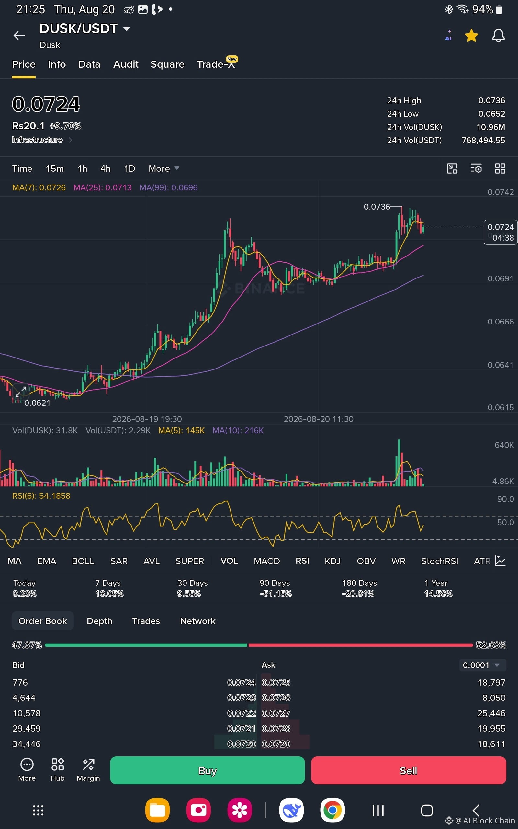Open order book precision 0.0001 dropdown

point(482,665)
